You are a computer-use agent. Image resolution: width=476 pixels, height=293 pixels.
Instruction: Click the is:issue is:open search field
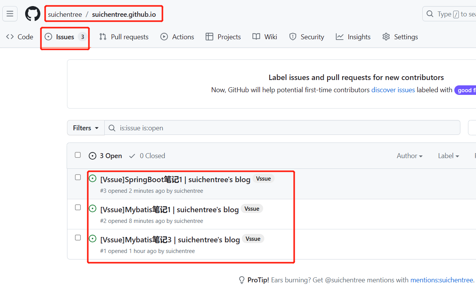[x=282, y=128]
